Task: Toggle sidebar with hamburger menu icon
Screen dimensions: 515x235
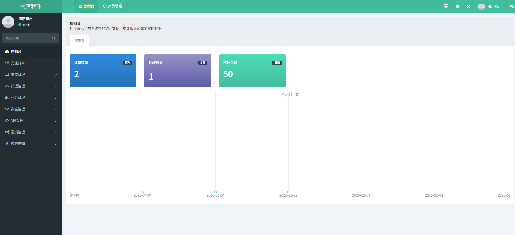Action: (x=68, y=6)
